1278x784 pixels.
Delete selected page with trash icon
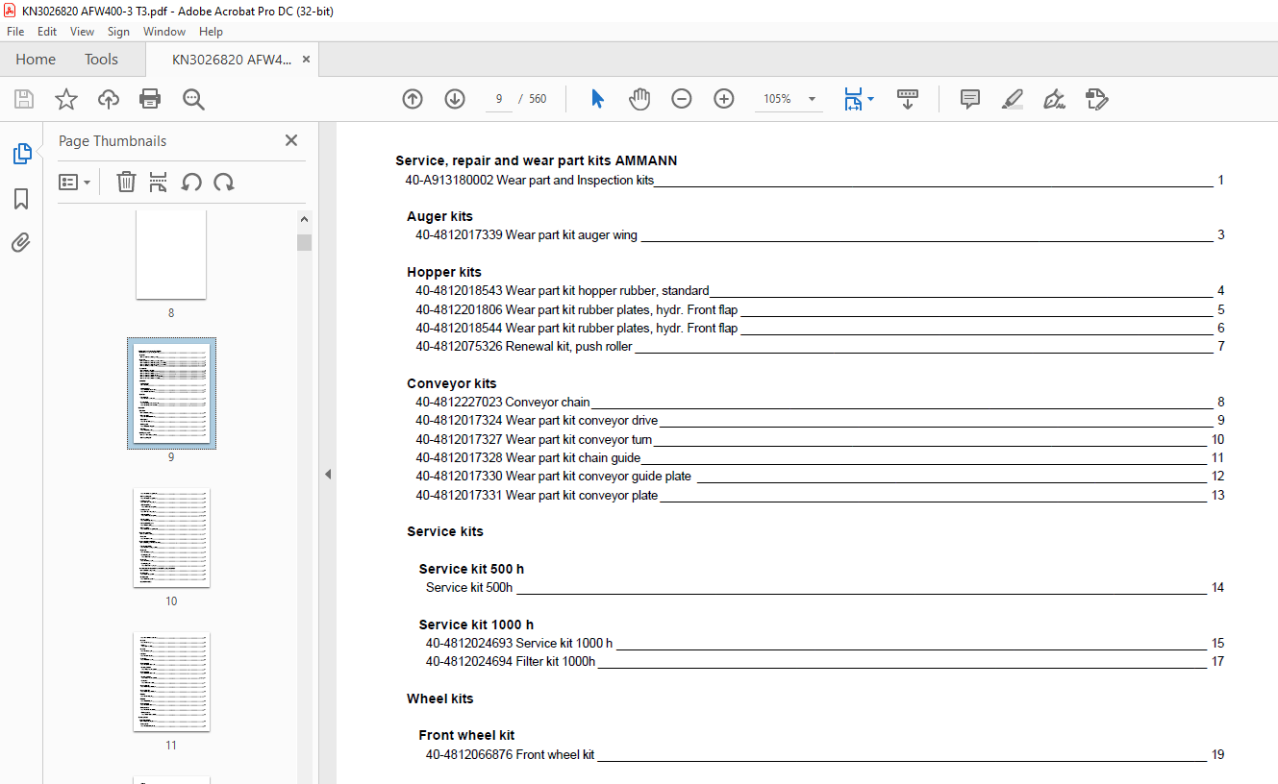pyautogui.click(x=126, y=182)
